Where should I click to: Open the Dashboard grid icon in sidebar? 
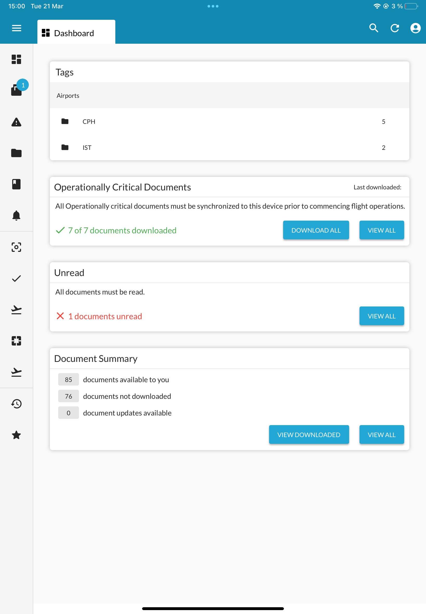click(x=17, y=59)
